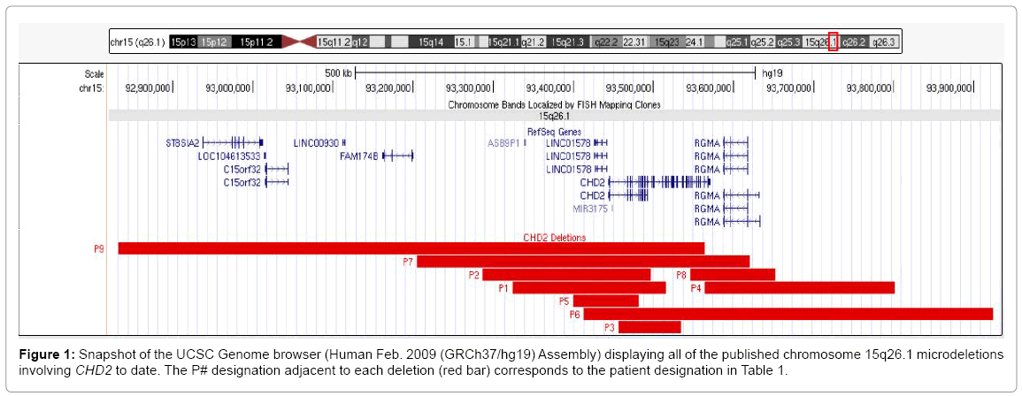This screenshot has height=396, width=1022.
Task: Click the P7 deletion bar
Action: [583, 262]
